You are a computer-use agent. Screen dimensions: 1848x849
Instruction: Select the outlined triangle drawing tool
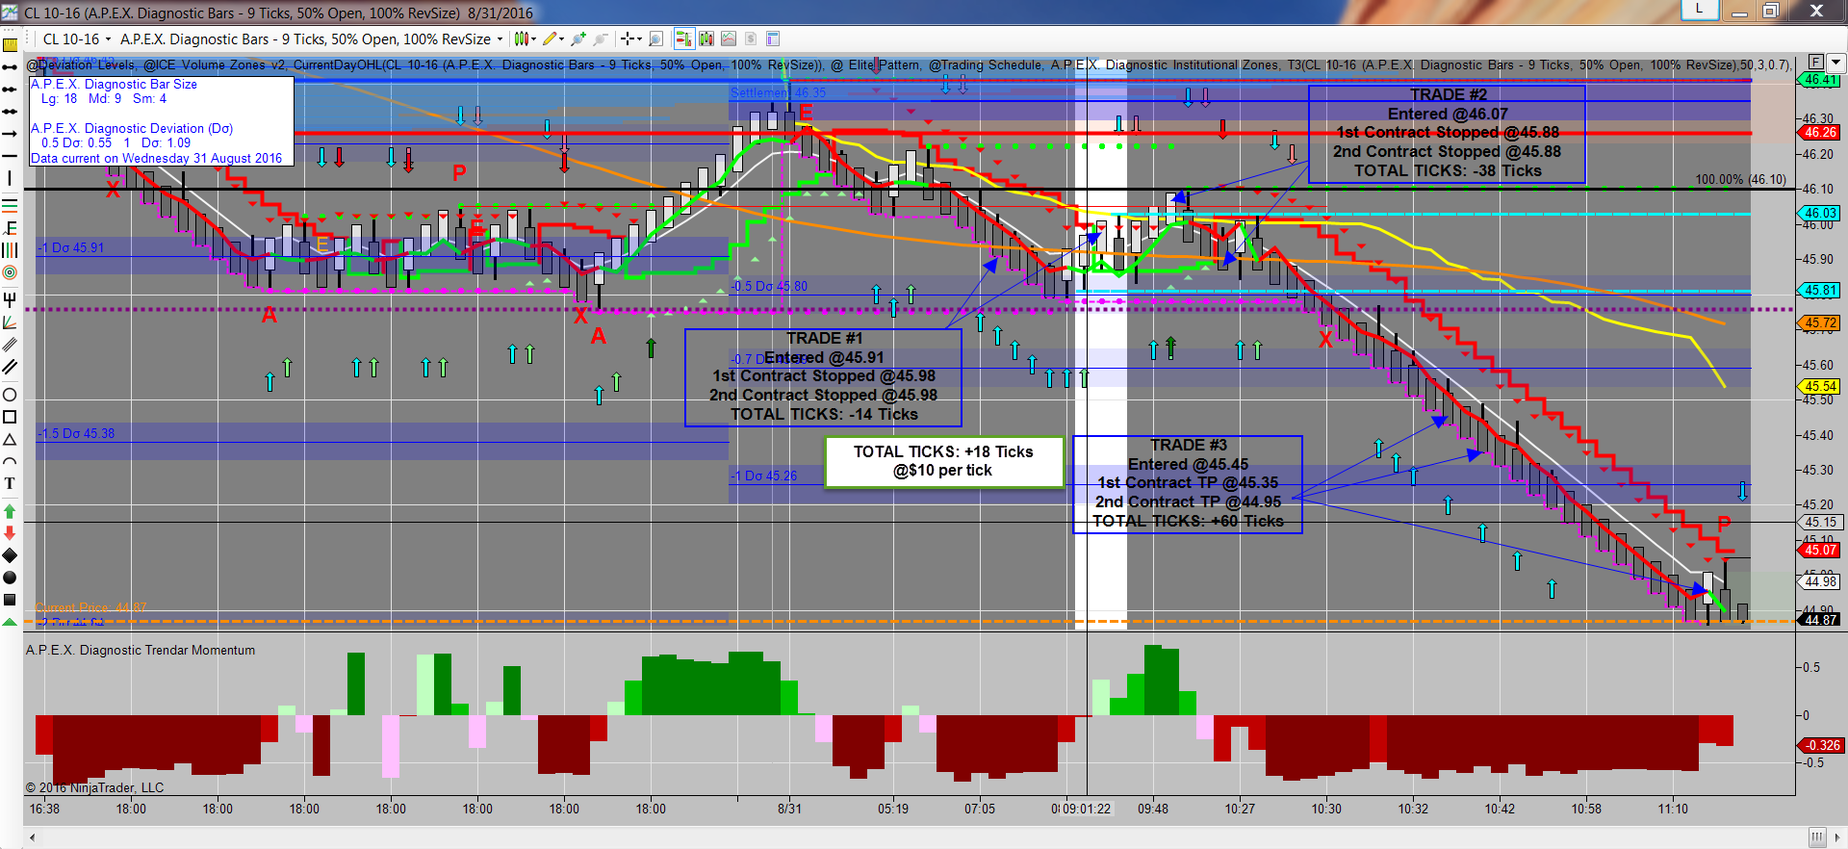pyautogui.click(x=10, y=439)
